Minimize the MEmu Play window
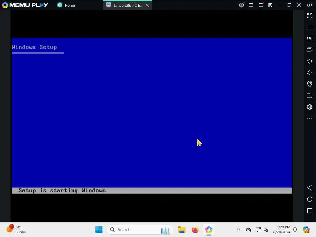The height and width of the screenshot is (237, 316). click(x=280, y=5)
